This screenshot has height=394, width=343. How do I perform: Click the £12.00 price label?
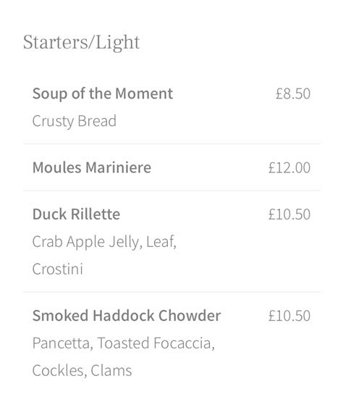pos(289,168)
